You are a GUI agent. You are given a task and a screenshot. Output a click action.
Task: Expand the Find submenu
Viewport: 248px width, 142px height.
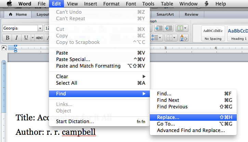coord(99,94)
